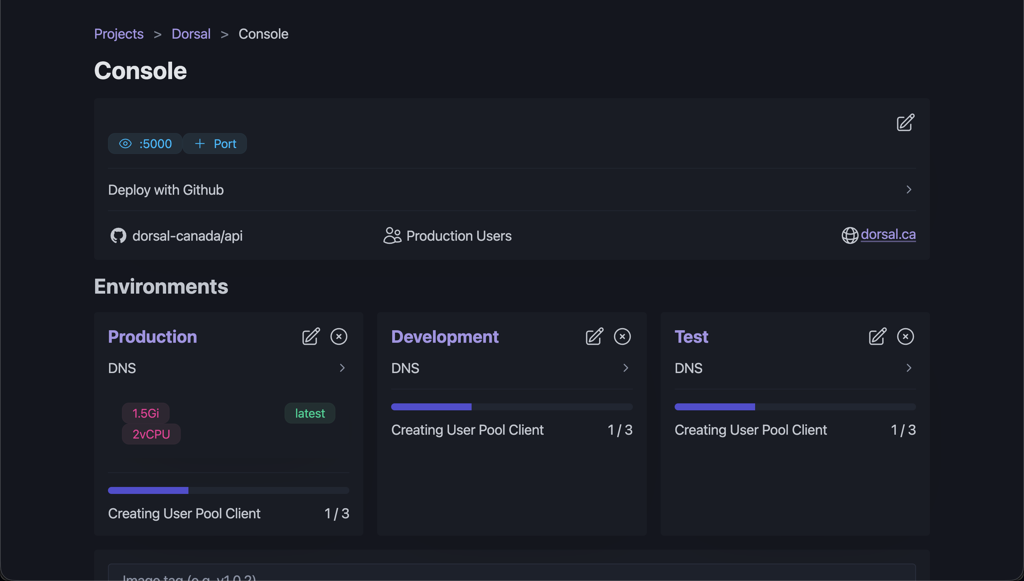Open the Test environment edit icon
The image size is (1024, 581).
tap(878, 336)
